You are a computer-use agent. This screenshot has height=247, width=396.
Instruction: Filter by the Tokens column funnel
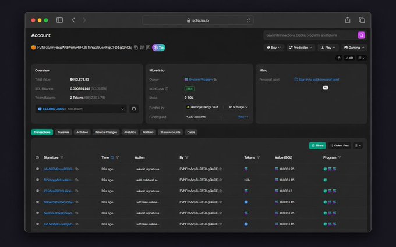258,157
